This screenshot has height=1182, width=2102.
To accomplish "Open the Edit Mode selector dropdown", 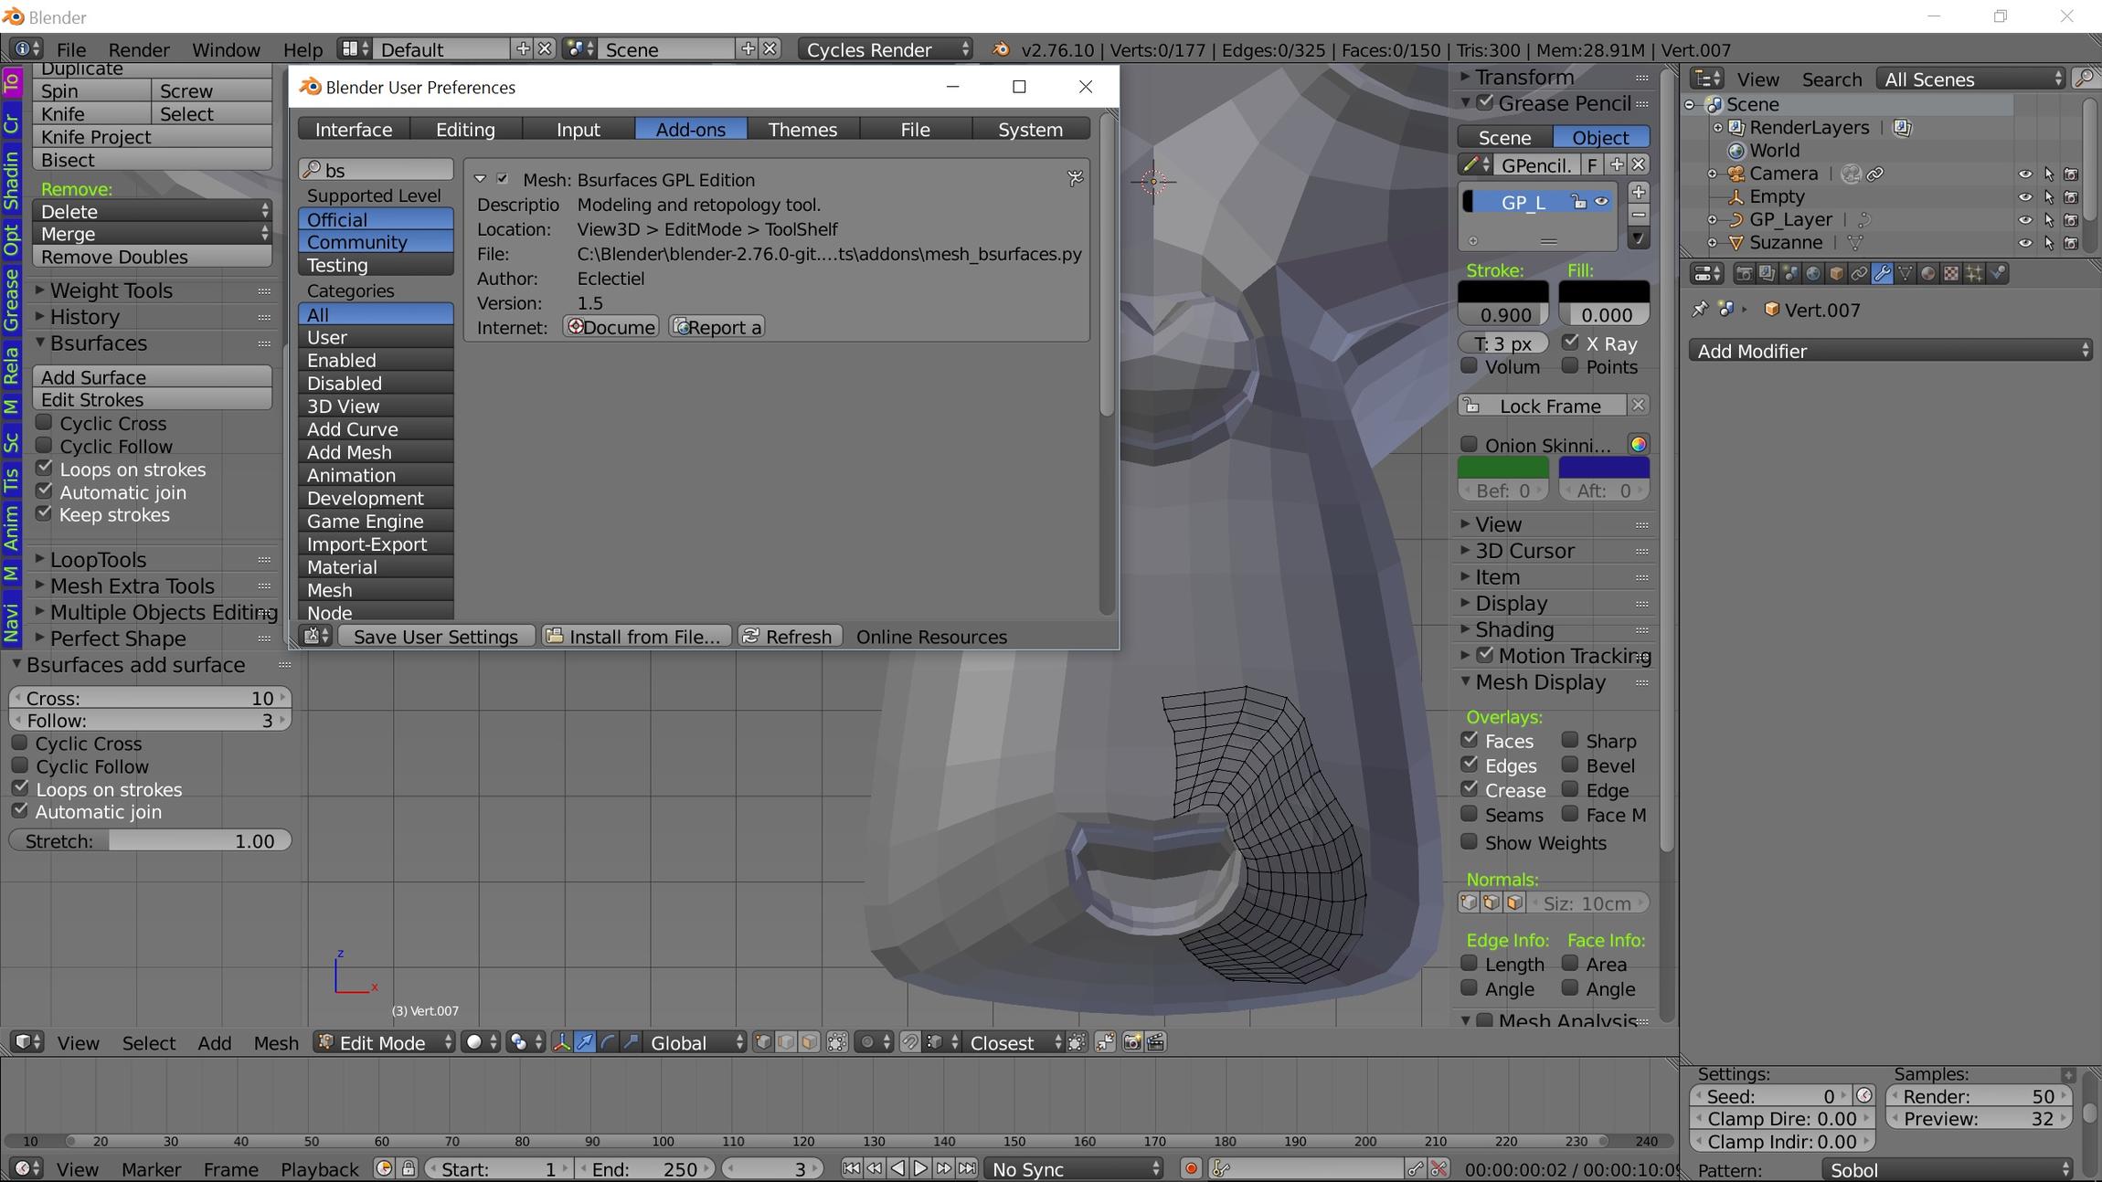I will click(x=385, y=1042).
